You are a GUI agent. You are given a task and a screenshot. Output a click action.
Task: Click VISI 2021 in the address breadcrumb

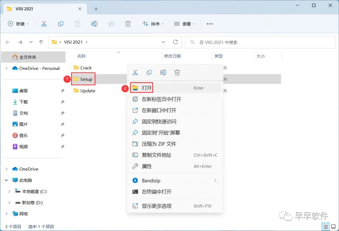click(x=73, y=42)
